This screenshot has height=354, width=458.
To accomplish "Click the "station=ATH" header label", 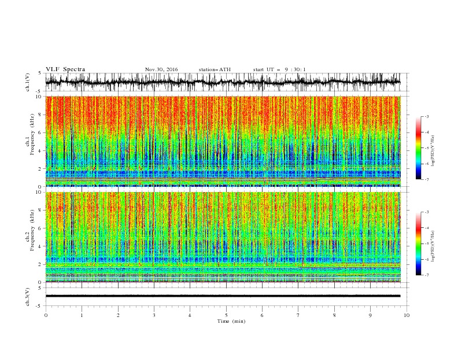I will (x=215, y=69).
